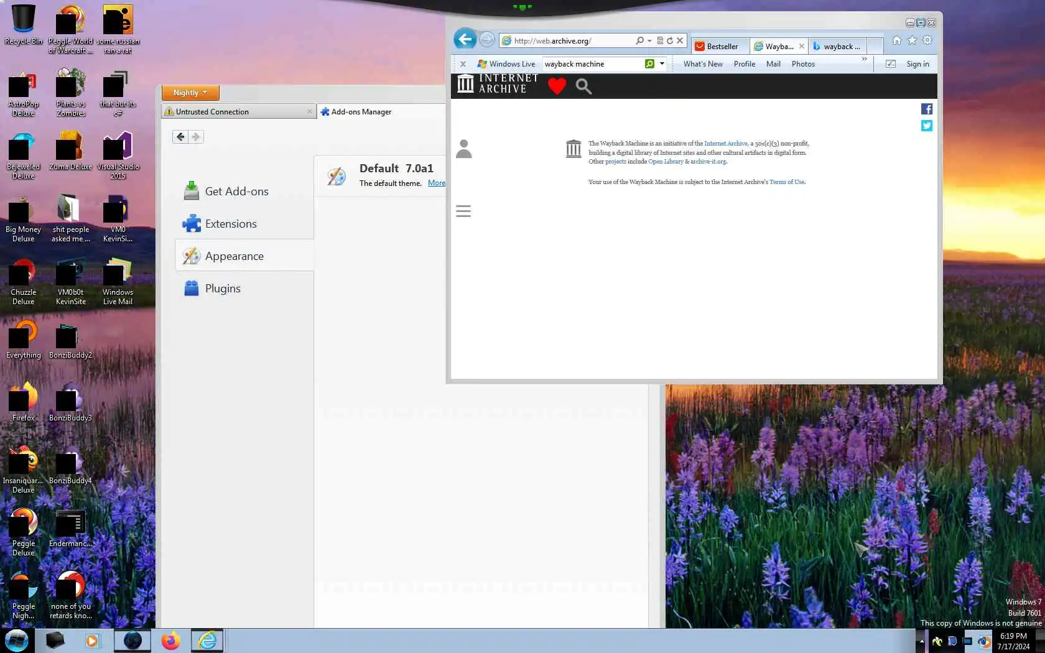The width and height of the screenshot is (1045, 653).
Task: Open the taskbar clock showing 6:19 PM
Action: (x=1013, y=641)
